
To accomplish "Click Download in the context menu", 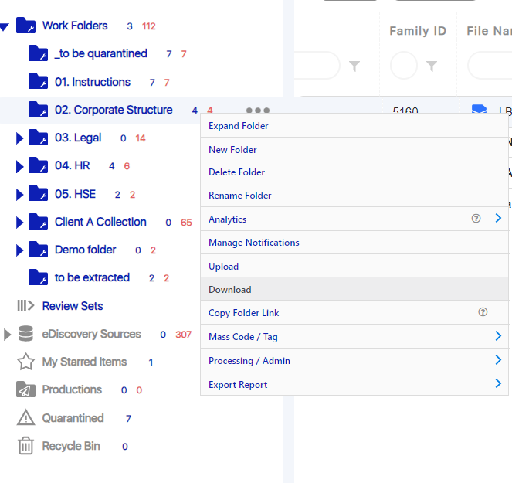I will [x=354, y=290].
